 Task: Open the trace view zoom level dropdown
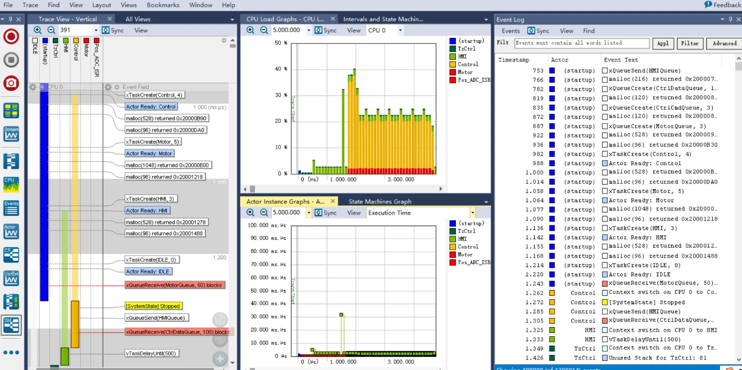95,30
